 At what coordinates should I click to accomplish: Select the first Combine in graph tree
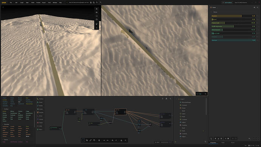[x=185, y=125]
